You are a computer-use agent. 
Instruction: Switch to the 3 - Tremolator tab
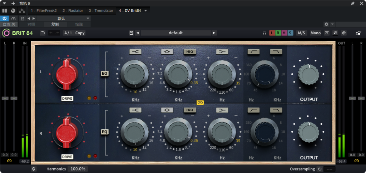pyautogui.click(x=101, y=11)
